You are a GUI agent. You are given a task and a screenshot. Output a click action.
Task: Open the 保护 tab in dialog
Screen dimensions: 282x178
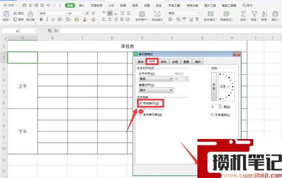pos(197,62)
